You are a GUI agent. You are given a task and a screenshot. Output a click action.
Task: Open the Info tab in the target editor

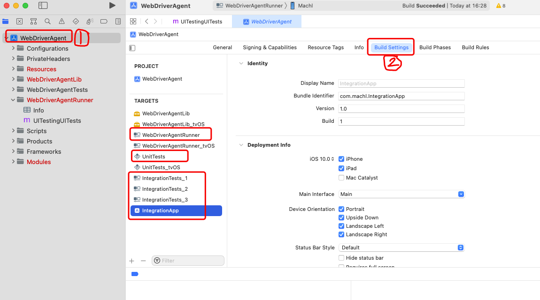coord(359,47)
